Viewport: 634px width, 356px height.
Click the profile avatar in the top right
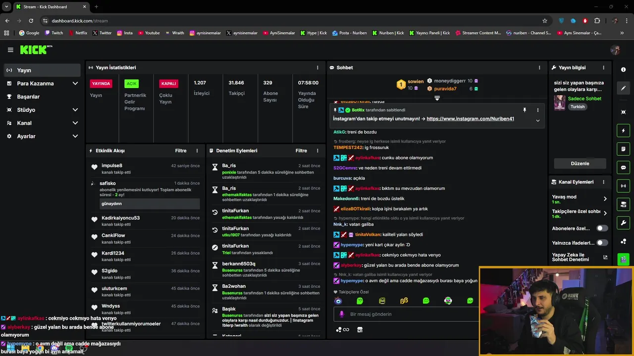pyautogui.click(x=615, y=50)
